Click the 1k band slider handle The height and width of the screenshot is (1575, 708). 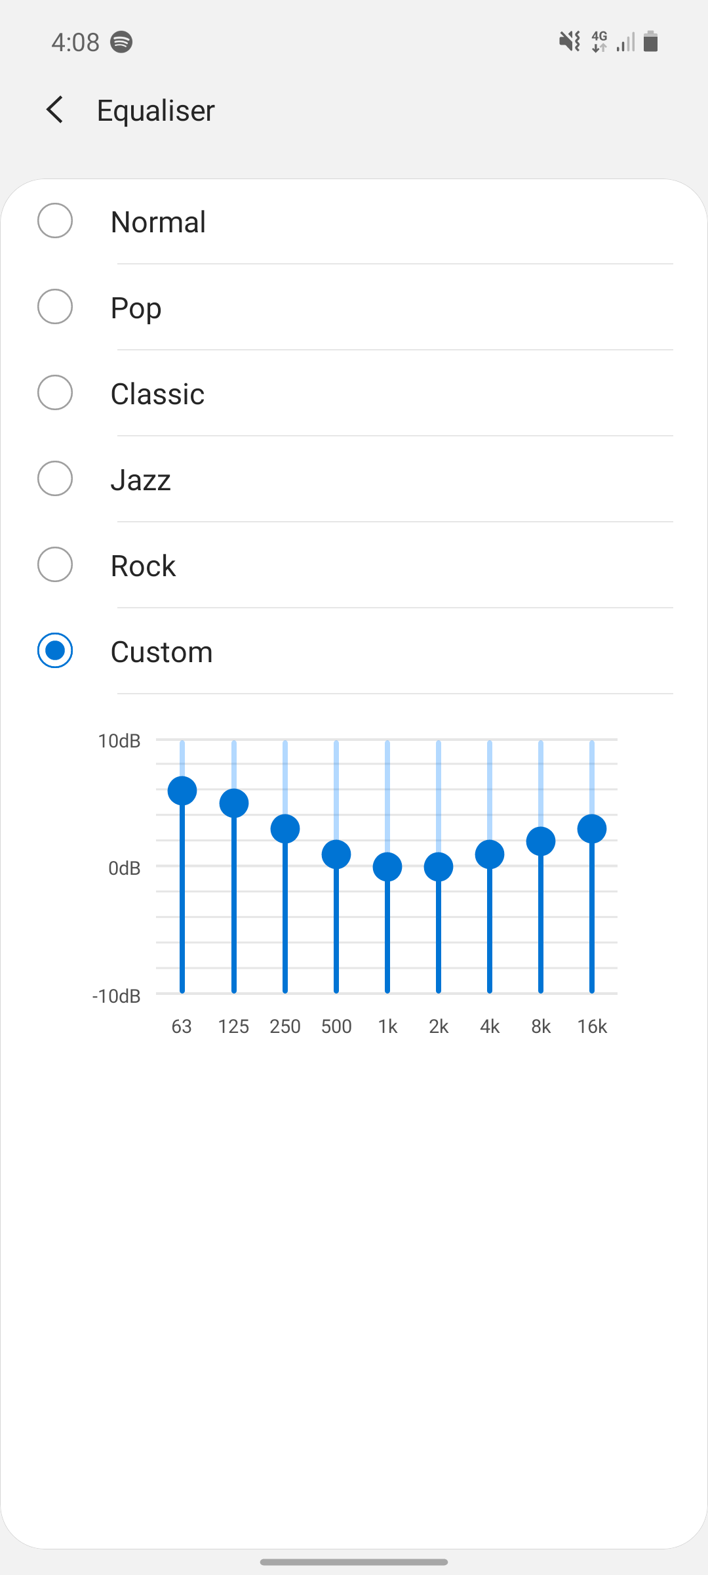(x=387, y=867)
